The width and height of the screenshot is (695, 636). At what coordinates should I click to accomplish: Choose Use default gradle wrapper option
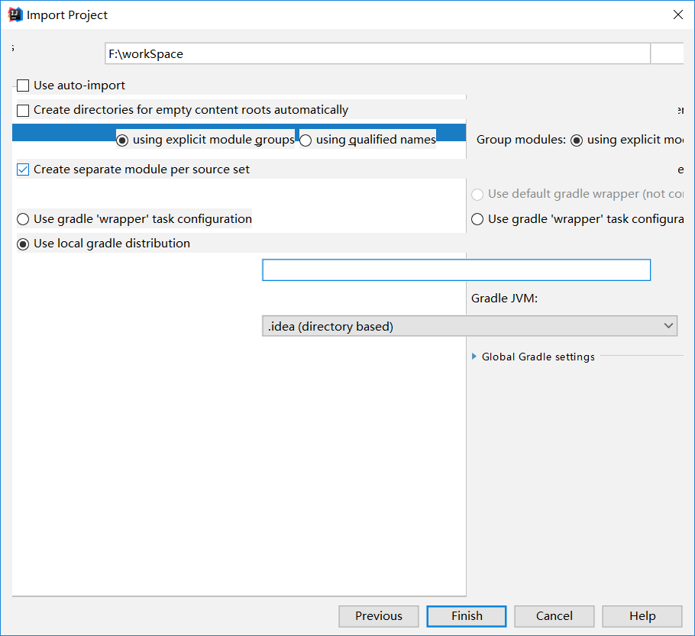pos(477,195)
